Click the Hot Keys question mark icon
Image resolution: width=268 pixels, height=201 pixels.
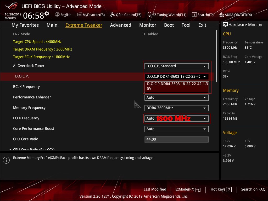[x=229, y=189]
